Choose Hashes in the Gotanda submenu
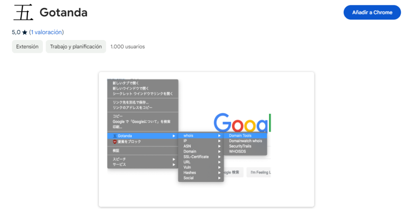Image resolution: width=417 pixels, height=209 pixels. [201, 173]
